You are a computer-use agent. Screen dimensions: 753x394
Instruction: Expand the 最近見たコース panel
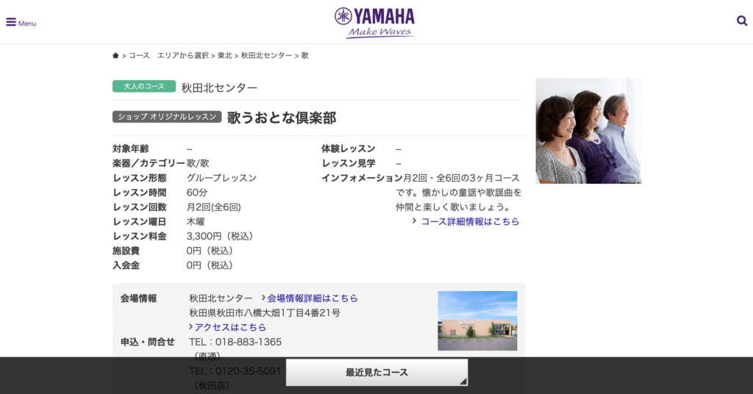click(x=377, y=373)
